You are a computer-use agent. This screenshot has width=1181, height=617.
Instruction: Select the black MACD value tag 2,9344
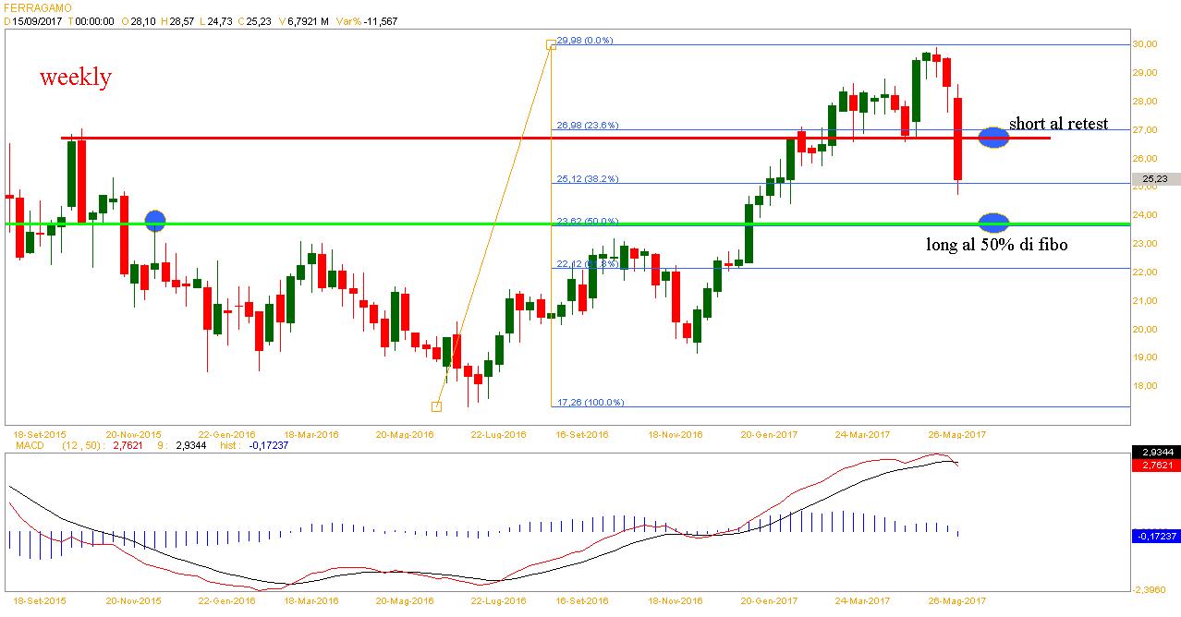1154,453
